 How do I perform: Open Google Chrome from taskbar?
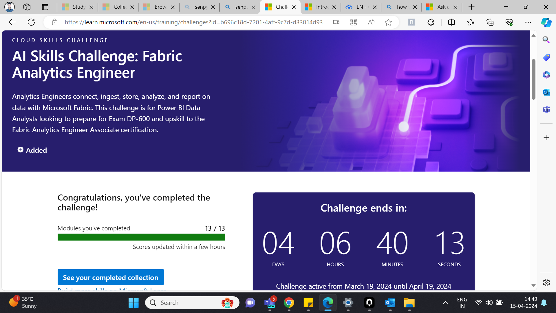pyautogui.click(x=289, y=303)
